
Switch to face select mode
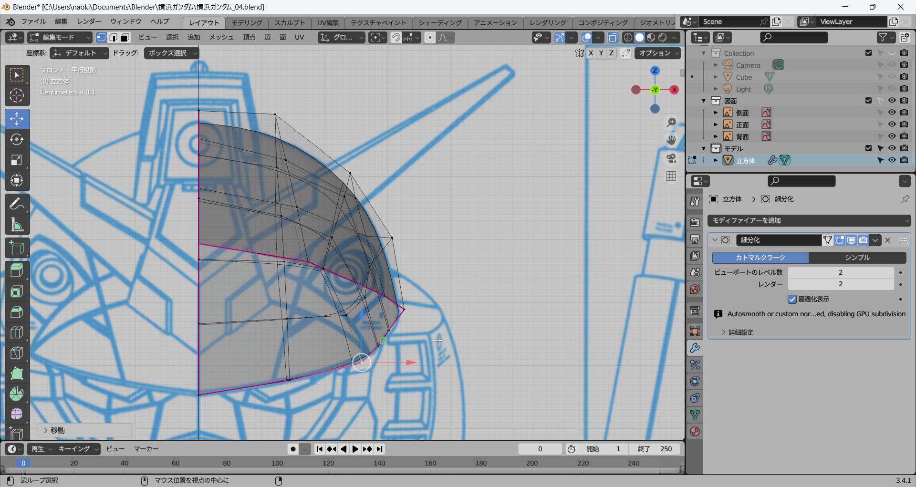point(125,37)
